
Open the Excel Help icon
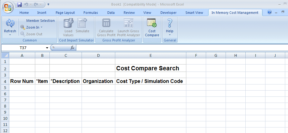(269, 12)
